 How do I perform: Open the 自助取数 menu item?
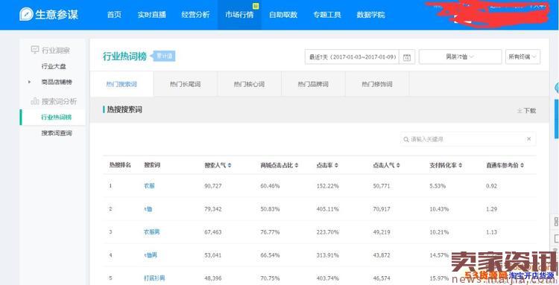click(x=283, y=15)
